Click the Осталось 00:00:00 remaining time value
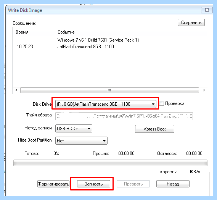 (194, 153)
